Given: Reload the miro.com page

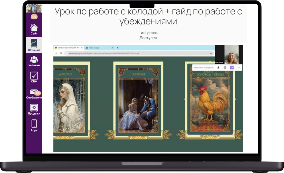Looking at the screenshot, I should pyautogui.click(x=61, y=54).
